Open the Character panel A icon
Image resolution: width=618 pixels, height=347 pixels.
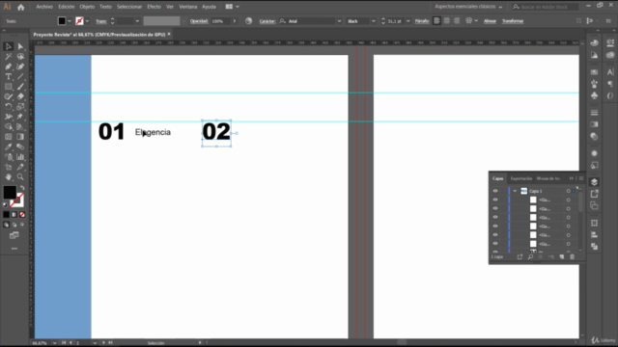610,72
